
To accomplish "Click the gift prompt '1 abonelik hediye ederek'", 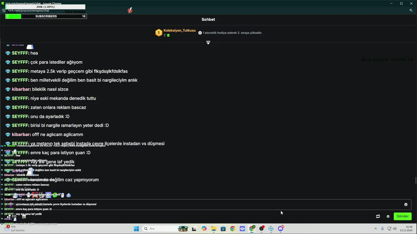I will (x=232, y=33).
